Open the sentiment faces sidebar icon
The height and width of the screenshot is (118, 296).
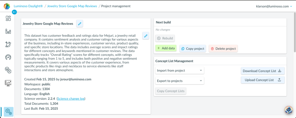[8, 70]
